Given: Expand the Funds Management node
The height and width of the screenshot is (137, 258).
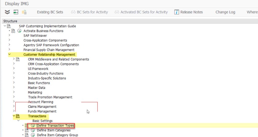Looking at the screenshot, I should pos(14,111).
